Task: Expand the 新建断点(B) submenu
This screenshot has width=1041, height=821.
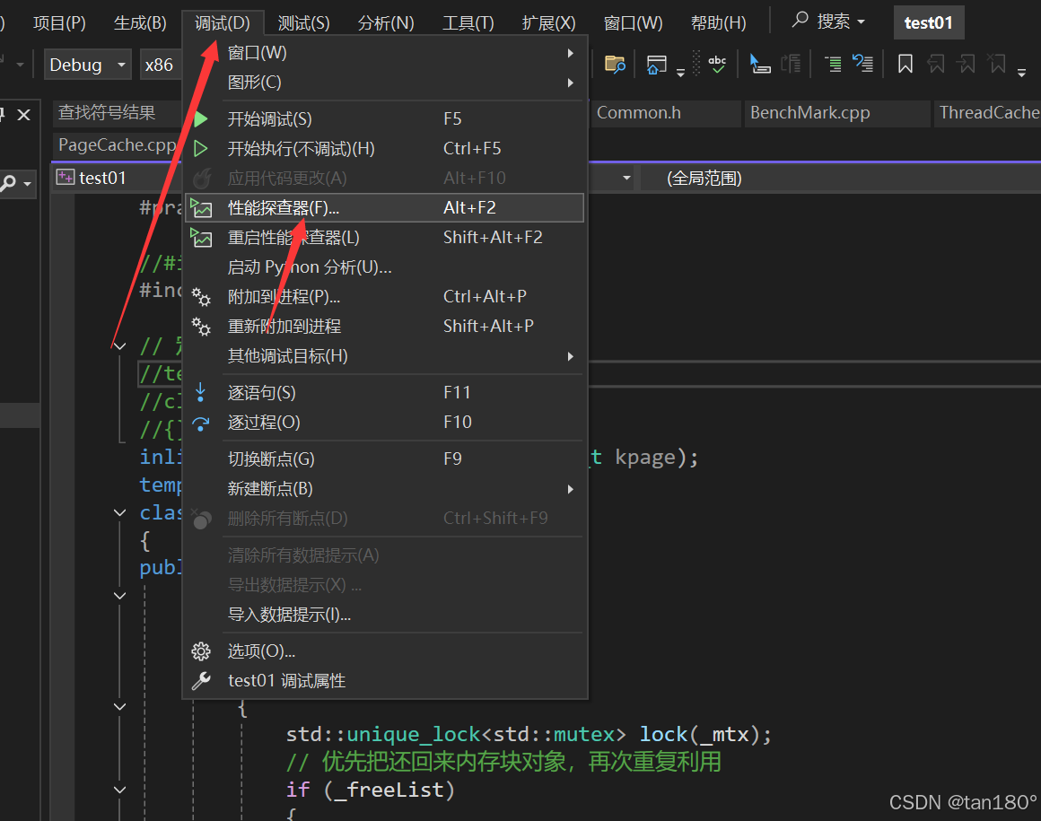Action: 570,489
